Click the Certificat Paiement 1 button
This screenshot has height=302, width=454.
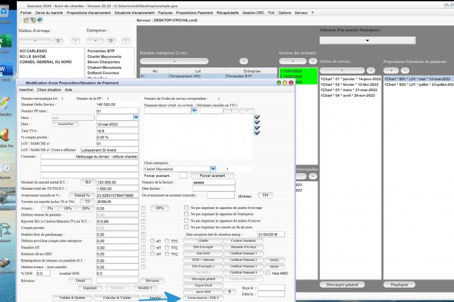(x=243, y=253)
